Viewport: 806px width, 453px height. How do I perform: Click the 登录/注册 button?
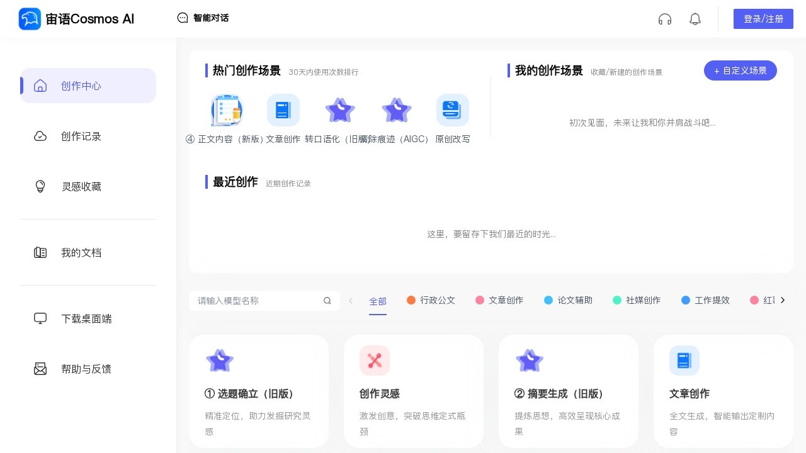tap(763, 19)
